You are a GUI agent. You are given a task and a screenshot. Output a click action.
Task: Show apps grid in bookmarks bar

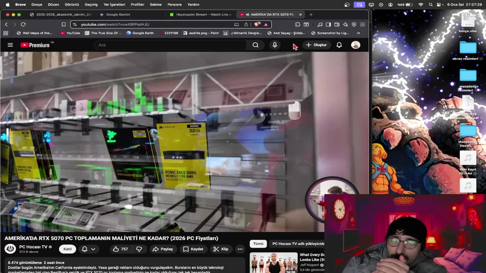tap(6, 33)
